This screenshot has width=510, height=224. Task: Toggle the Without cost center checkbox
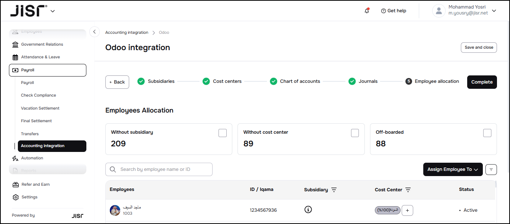[x=355, y=133]
